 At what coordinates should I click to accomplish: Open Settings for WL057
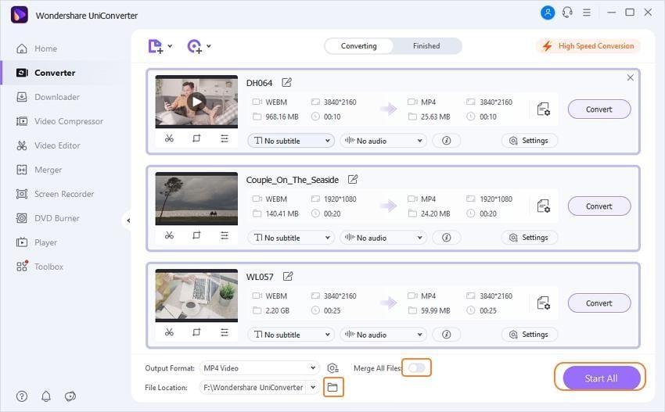(x=529, y=335)
